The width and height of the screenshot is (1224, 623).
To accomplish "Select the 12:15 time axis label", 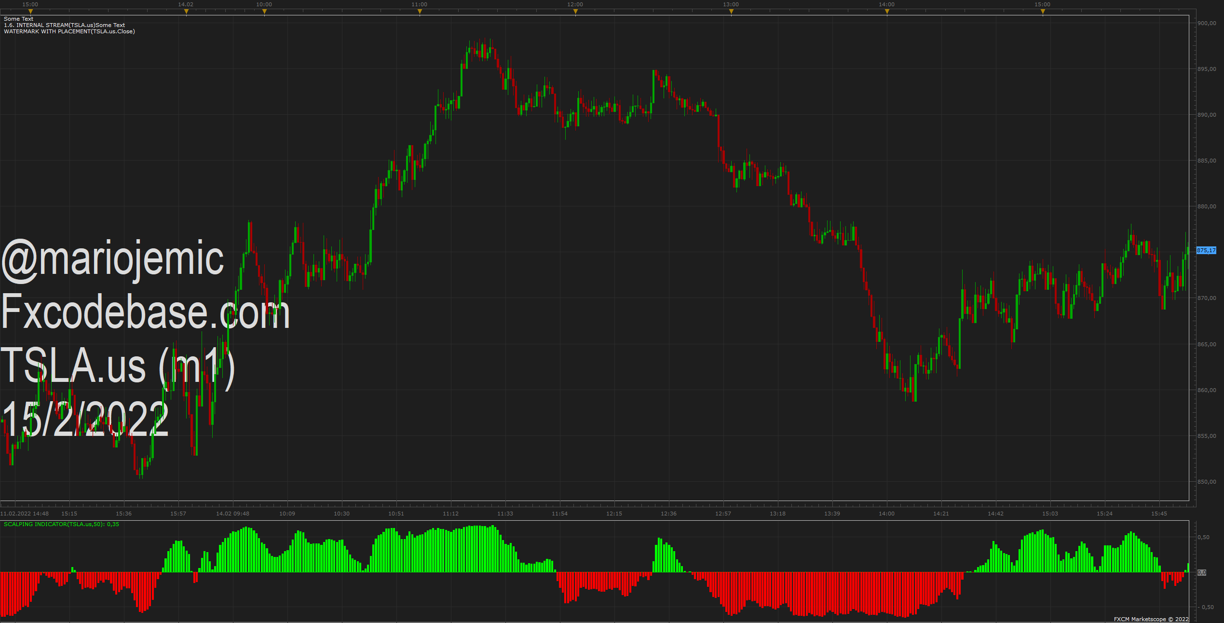I will point(614,514).
